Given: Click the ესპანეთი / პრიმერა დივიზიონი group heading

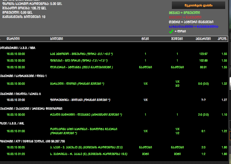Looking at the screenshot, I should 31,108.
